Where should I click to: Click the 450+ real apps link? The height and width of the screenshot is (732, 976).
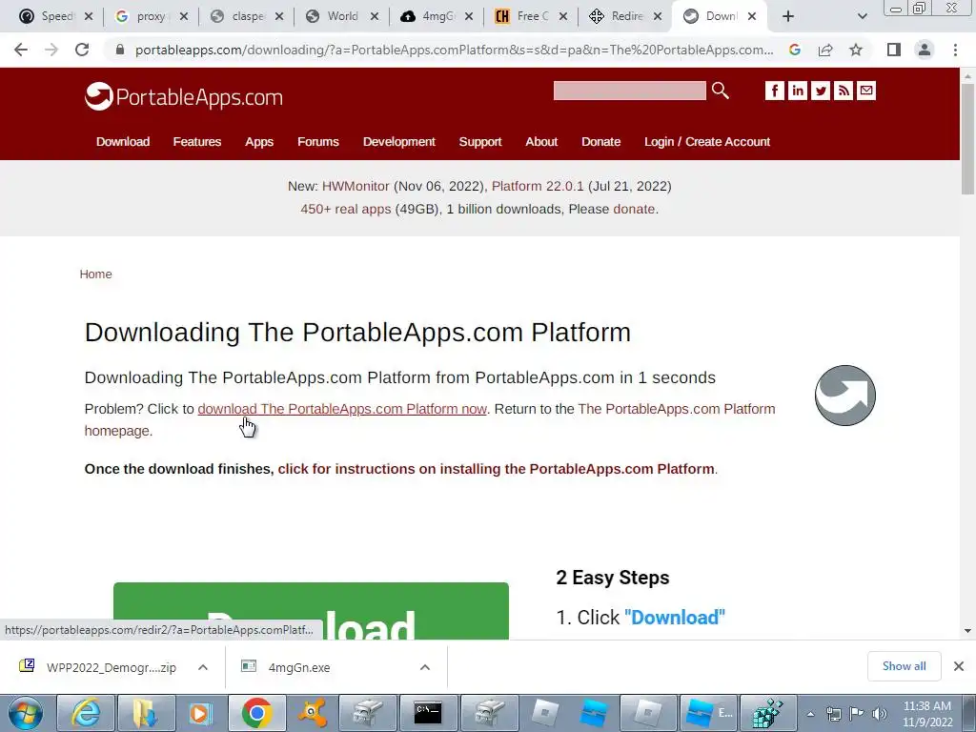click(x=345, y=209)
